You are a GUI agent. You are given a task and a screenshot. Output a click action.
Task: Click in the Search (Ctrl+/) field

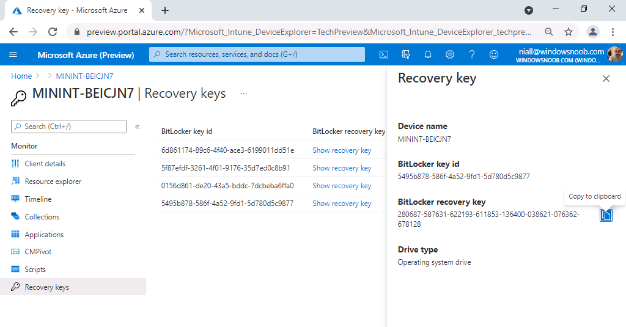pos(68,127)
